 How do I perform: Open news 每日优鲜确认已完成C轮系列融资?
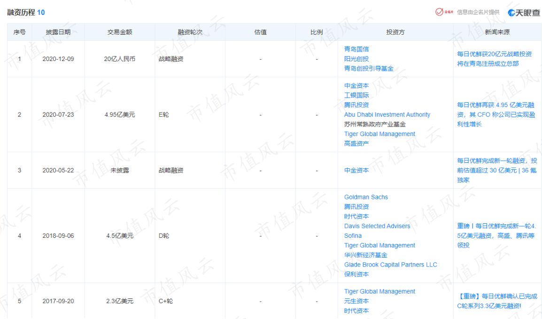pos(497,301)
